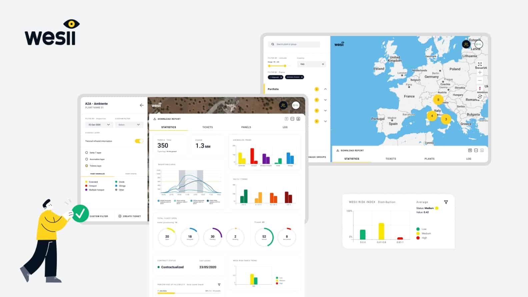Toggle fullscreen on the Europe map
528x297 pixels.
(480, 64)
